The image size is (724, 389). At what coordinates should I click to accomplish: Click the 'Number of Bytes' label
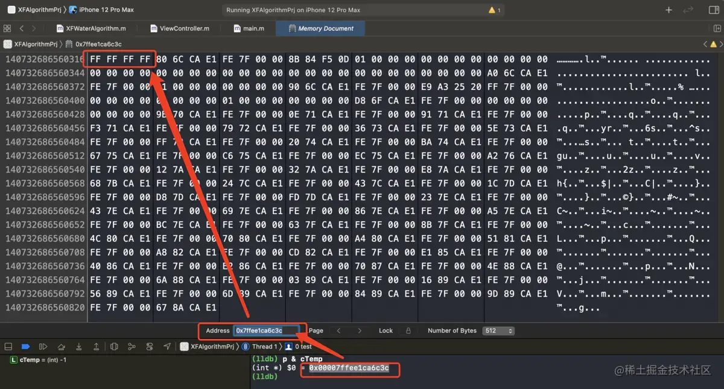[x=452, y=330]
